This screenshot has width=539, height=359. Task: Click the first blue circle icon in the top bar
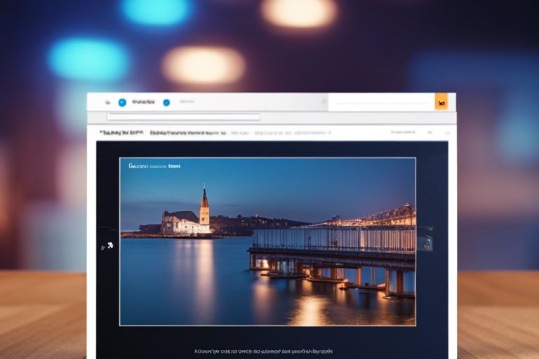click(122, 102)
